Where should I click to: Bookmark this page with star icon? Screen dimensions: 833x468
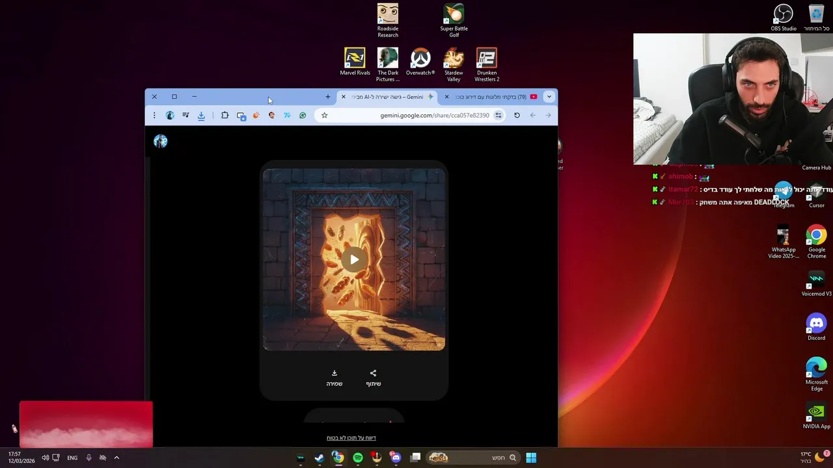(x=324, y=115)
